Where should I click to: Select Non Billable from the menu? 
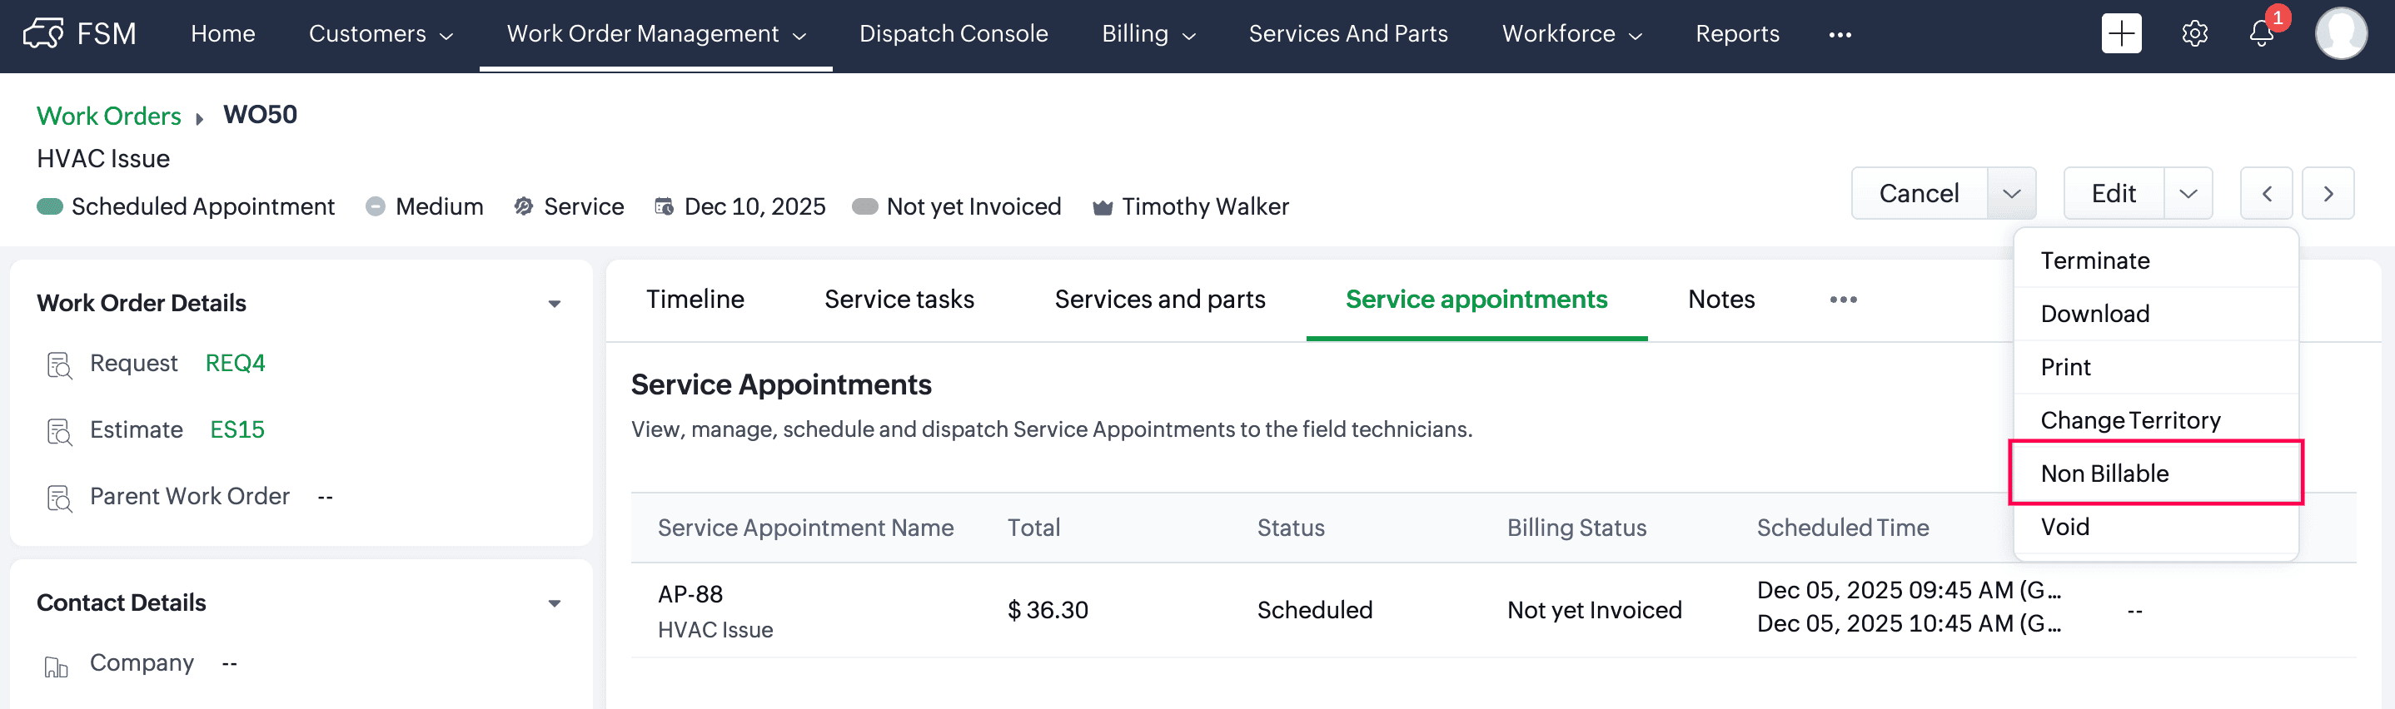[2104, 473]
